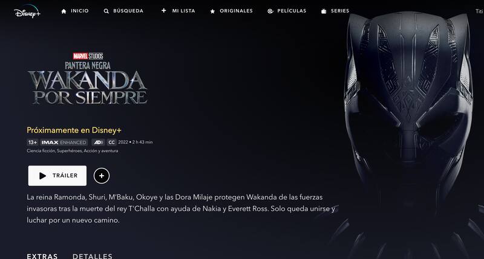Add movie to watchlist with round plus button

click(102, 176)
